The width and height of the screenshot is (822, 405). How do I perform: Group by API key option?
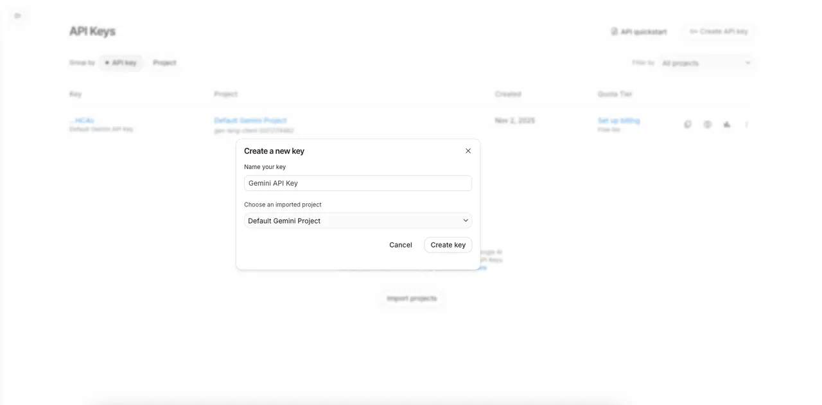(x=121, y=63)
